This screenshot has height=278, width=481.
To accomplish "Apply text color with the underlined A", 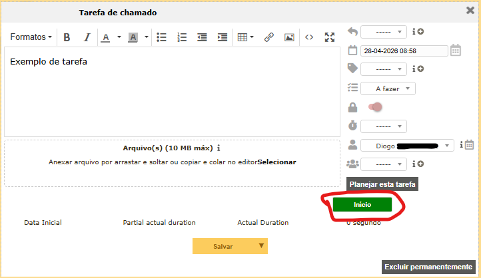I will coord(105,38).
